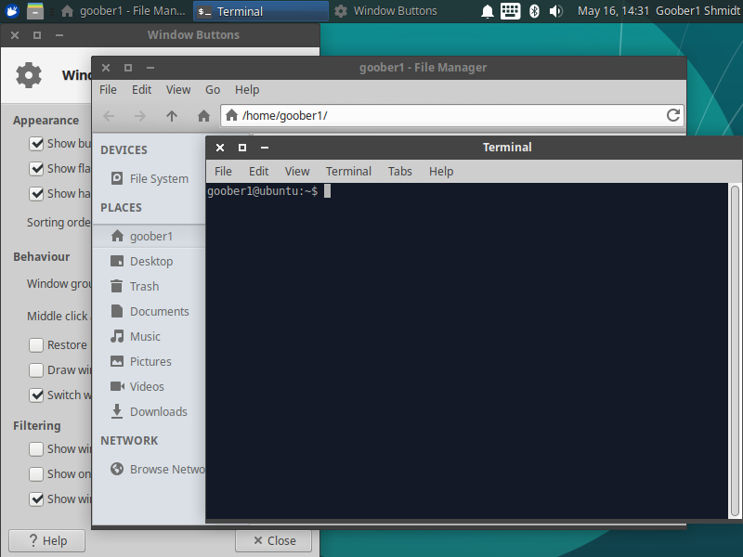
Task: Click the Close button in Window Buttons dialog
Action: tap(273, 541)
